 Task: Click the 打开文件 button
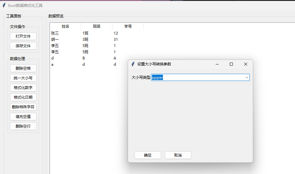(x=23, y=36)
